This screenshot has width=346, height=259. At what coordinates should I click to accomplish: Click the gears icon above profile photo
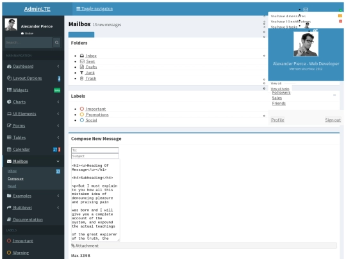315,31
